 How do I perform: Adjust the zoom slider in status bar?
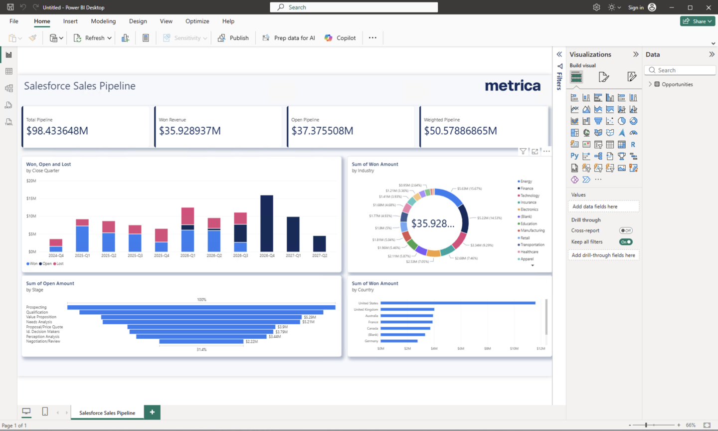point(646,425)
